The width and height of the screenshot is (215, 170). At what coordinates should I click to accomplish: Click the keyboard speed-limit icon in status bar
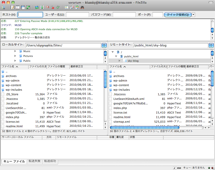click(x=179, y=168)
